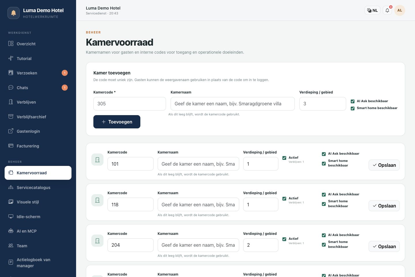The image size is (415, 277).
Task: Click the Gastenlogin external link icon
Action: coord(11,131)
